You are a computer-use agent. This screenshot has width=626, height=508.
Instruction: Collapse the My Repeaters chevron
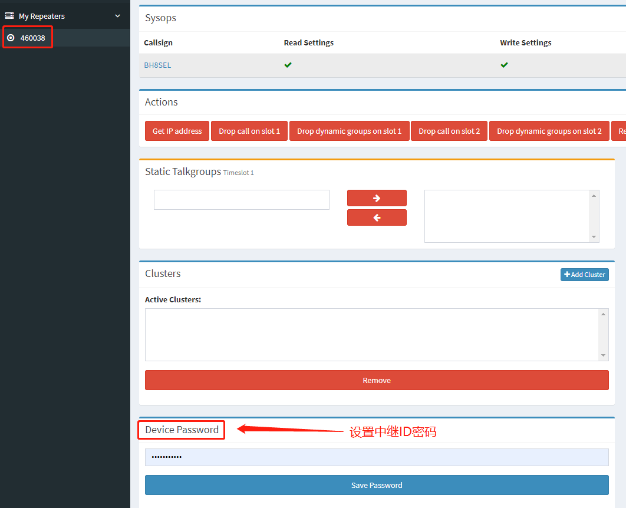(x=117, y=16)
